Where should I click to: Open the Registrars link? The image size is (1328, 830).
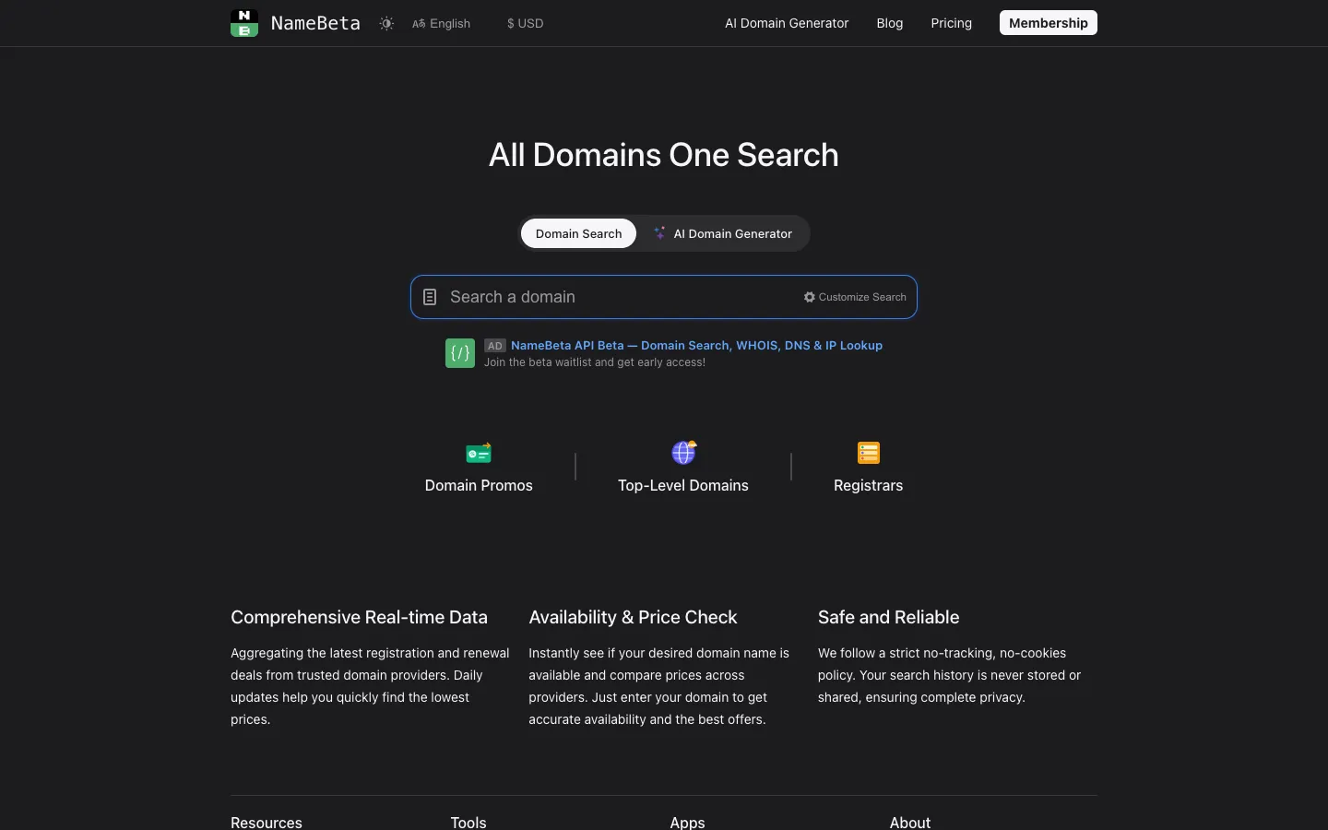click(869, 485)
